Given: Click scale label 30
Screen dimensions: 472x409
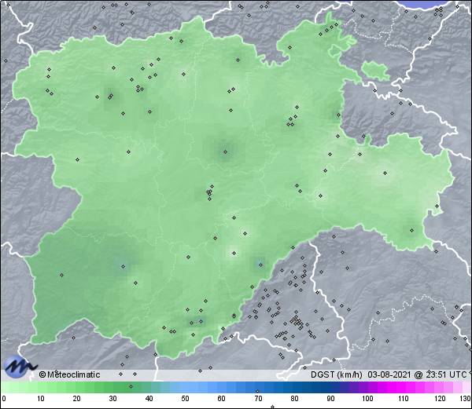Looking at the screenshot, I should 112,399.
